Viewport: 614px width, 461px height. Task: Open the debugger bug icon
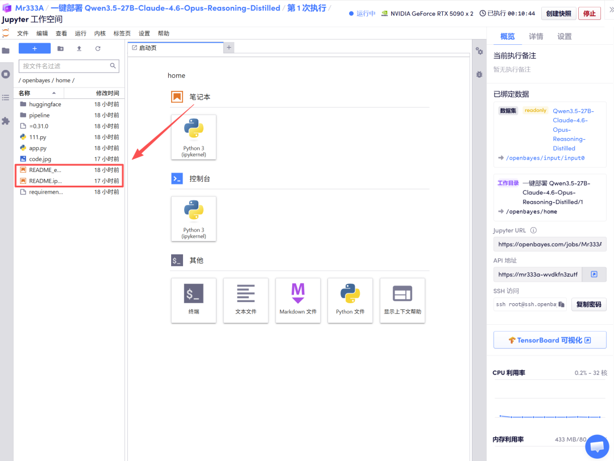click(x=479, y=74)
